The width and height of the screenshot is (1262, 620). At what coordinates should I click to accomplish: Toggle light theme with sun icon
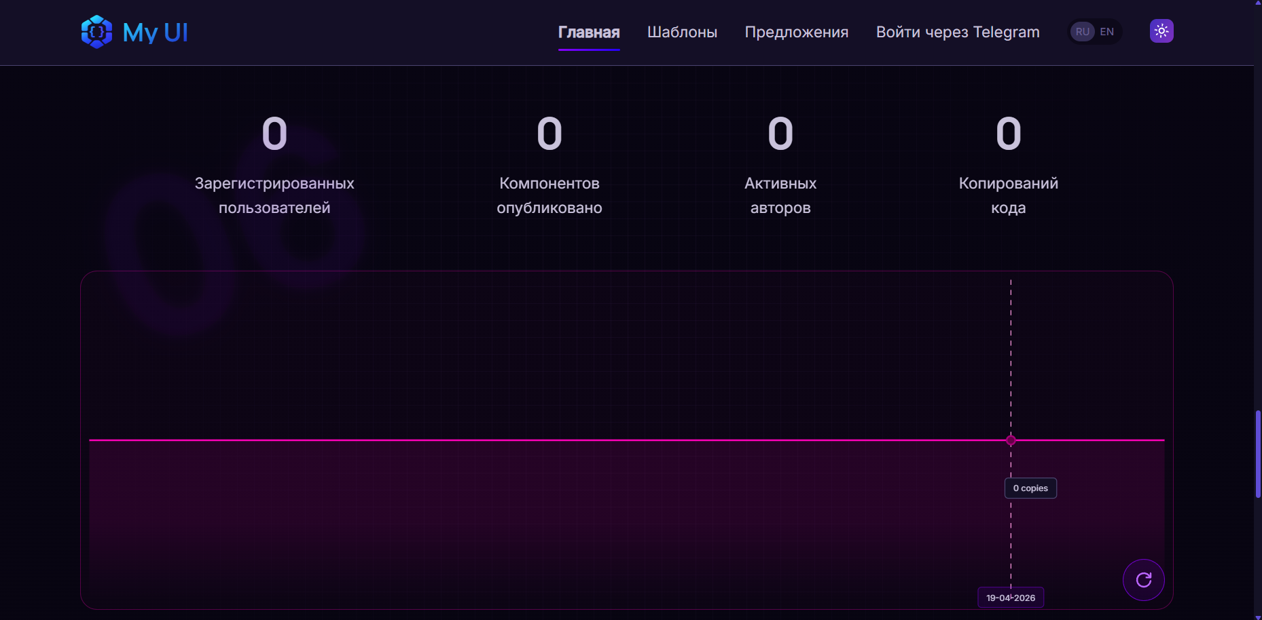pos(1161,31)
